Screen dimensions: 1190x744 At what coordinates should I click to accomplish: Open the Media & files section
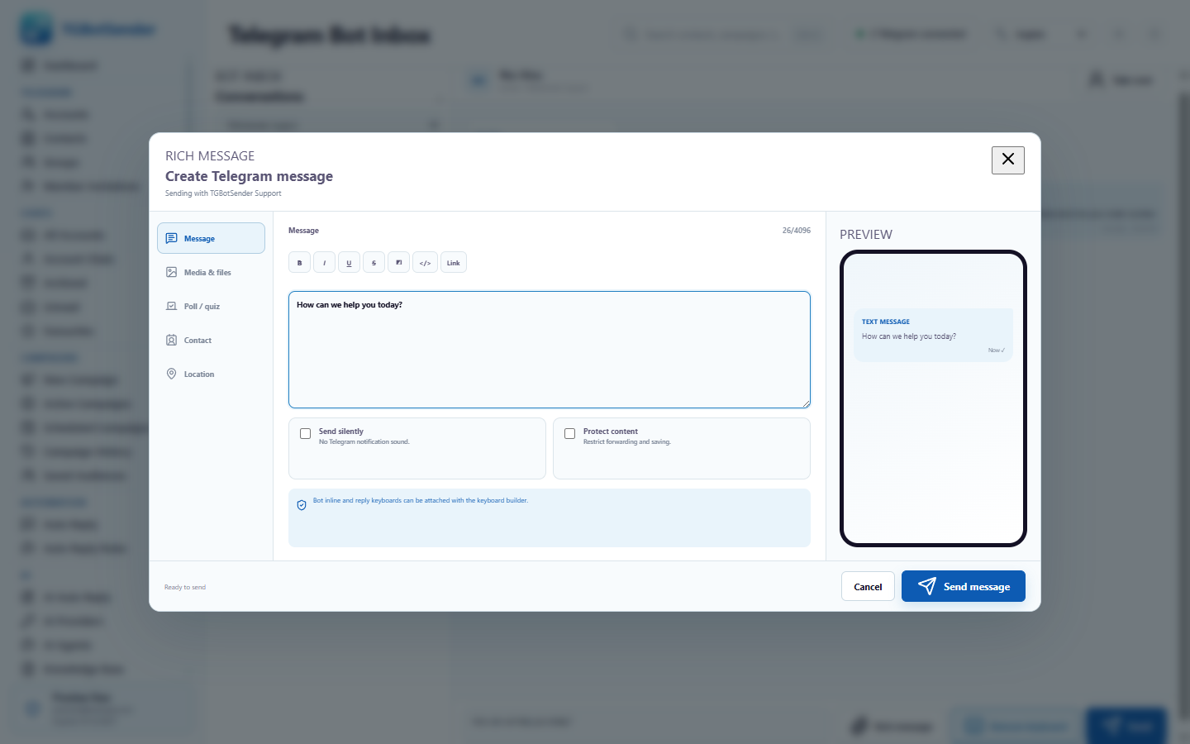pos(211,272)
